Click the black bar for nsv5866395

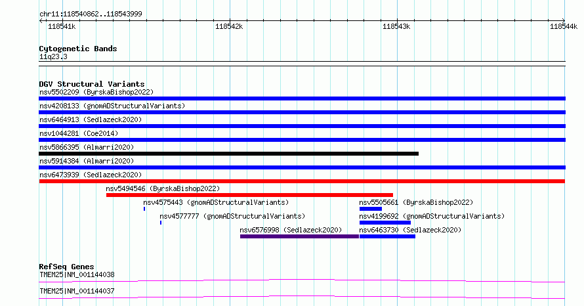229,154
